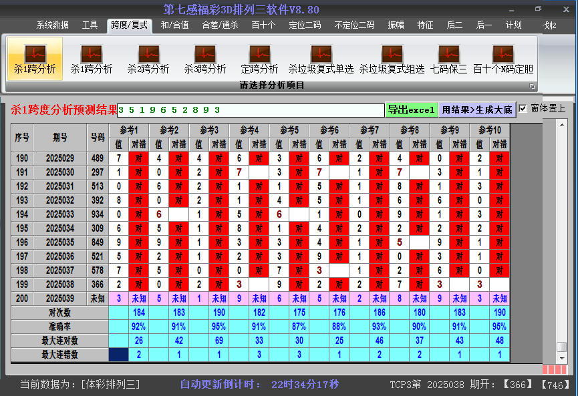578x396 pixels.
Task: Restore the window using the title bar restore button
Action: point(538,9)
